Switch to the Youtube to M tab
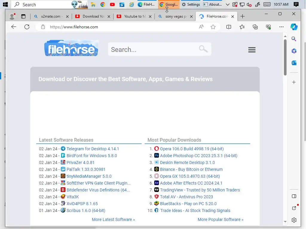The width and height of the screenshot is (306, 229). point(135,16)
